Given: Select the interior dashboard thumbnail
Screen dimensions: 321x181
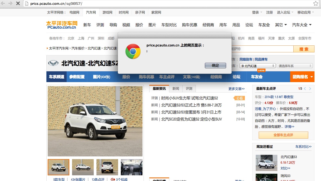Looking at the screenshot, I should (132, 167).
